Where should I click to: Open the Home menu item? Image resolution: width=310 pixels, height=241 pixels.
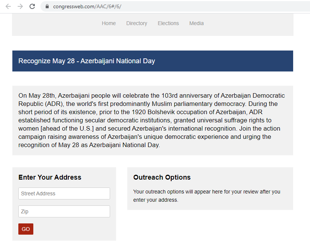[x=109, y=23]
